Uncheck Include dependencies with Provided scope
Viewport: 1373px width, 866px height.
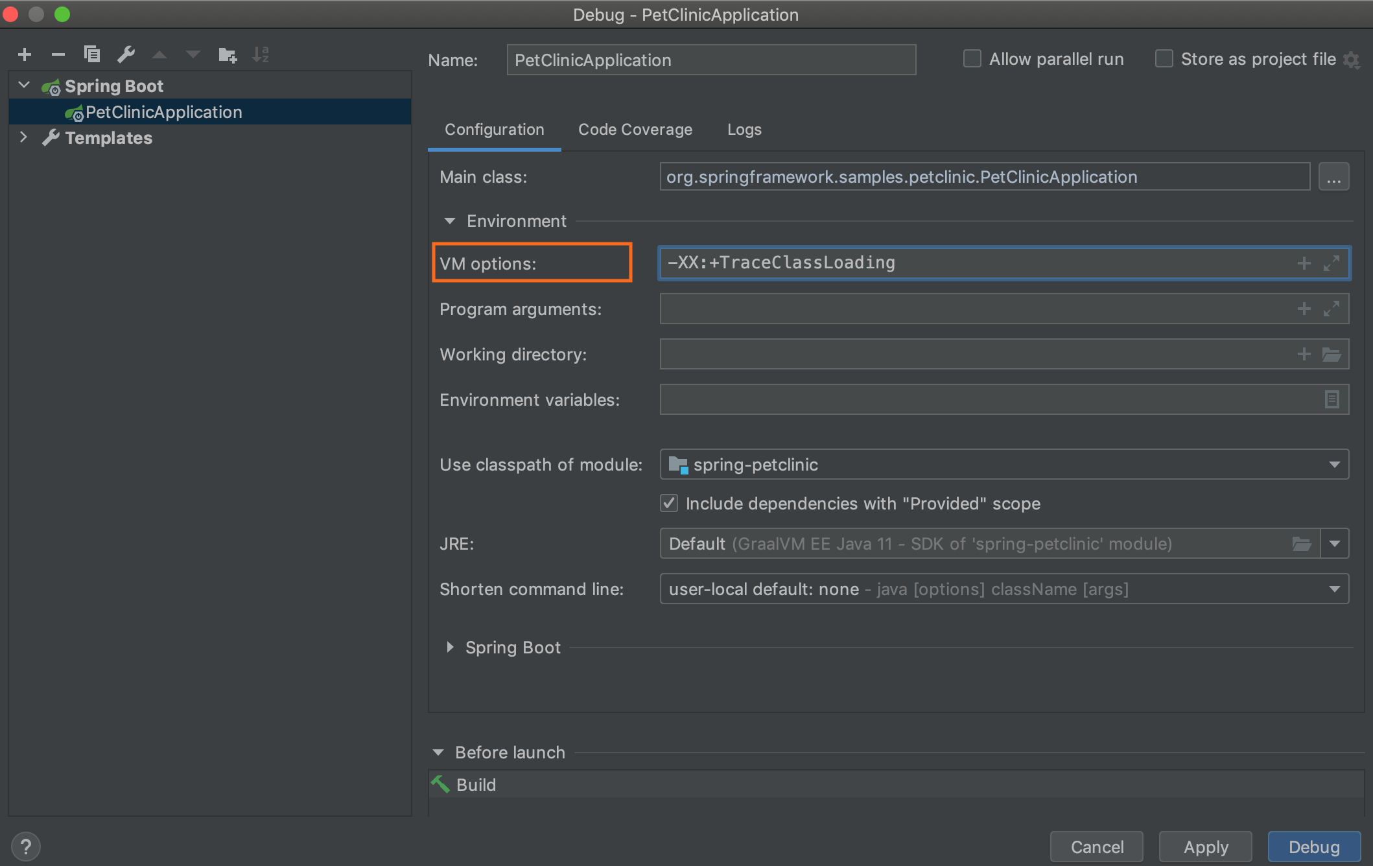tap(669, 503)
